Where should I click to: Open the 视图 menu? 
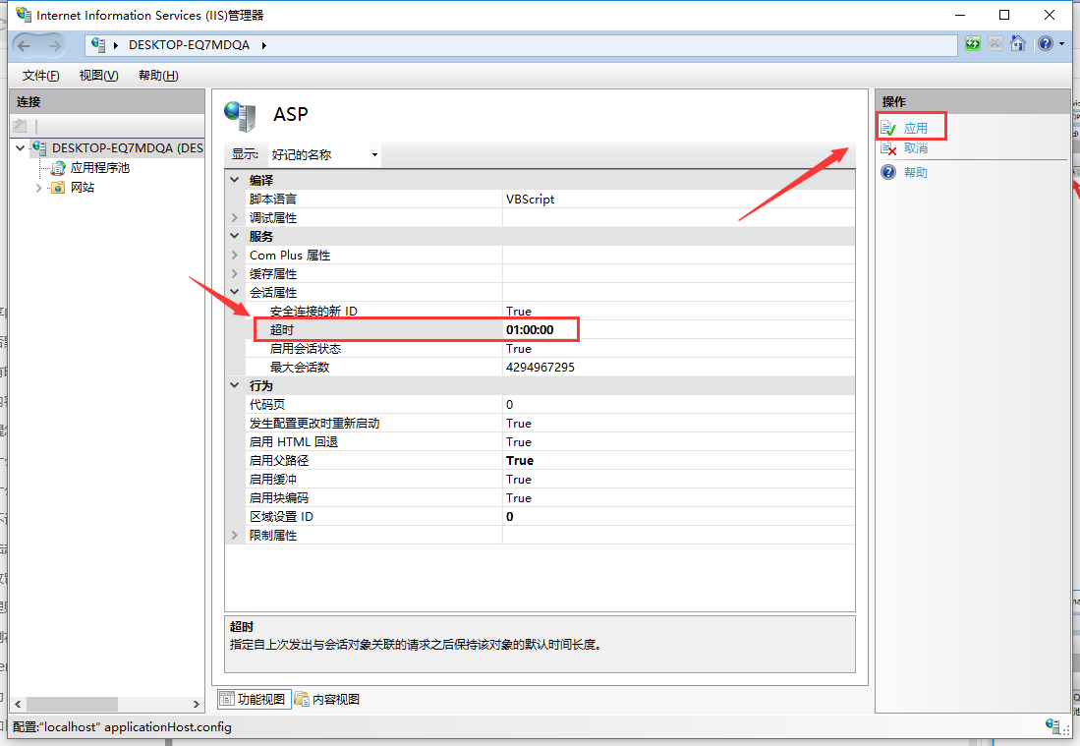coord(98,76)
